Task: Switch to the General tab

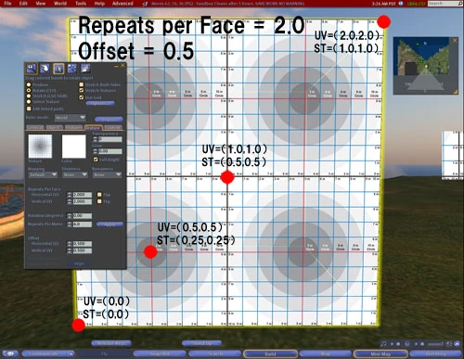Action: point(35,127)
